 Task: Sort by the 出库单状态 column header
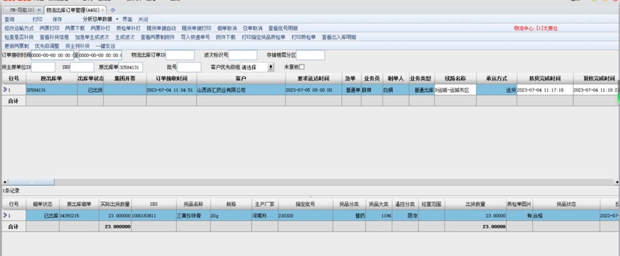point(90,78)
